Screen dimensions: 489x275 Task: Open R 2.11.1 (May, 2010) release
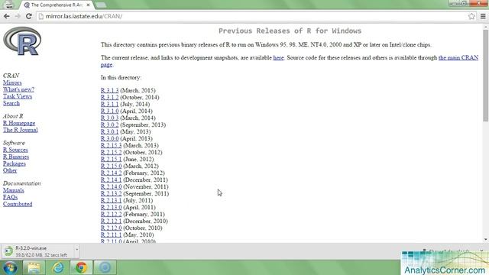[111, 235]
